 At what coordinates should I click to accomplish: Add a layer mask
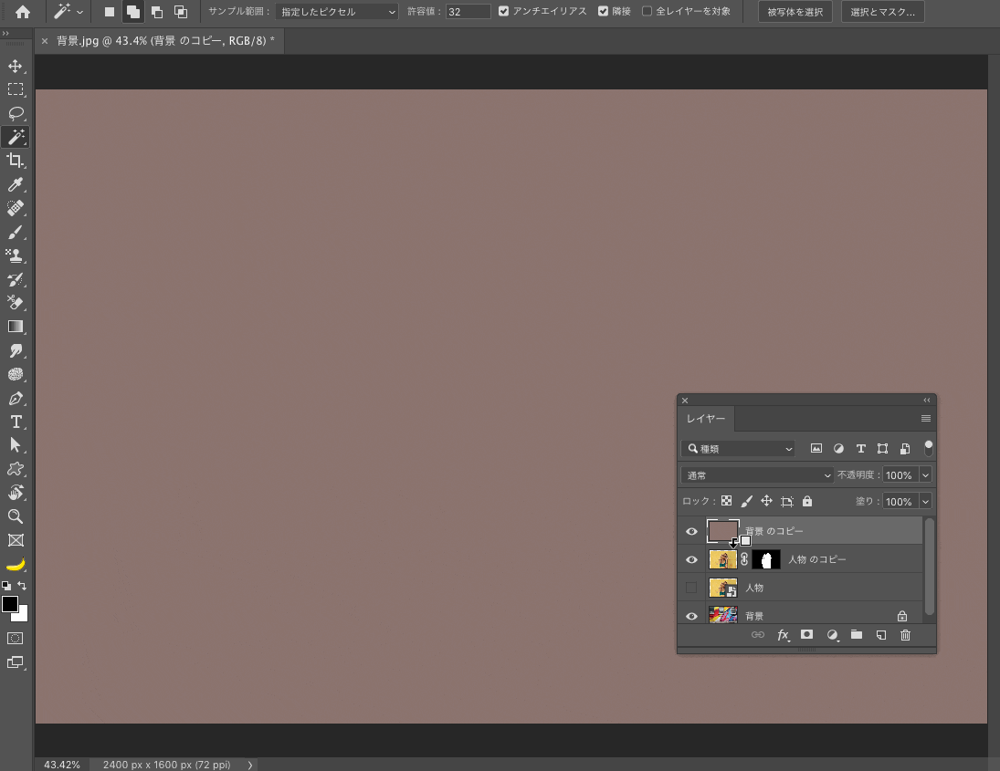tap(806, 635)
